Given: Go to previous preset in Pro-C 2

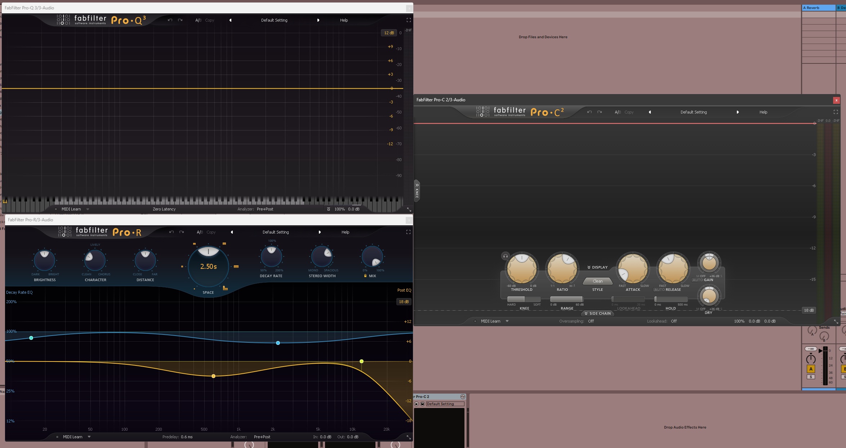Looking at the screenshot, I should click(x=650, y=112).
